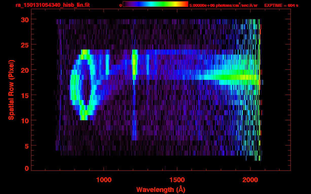Click the Spatial Row (Pixel) axis label
311x194 pixels.
pos(11,90)
